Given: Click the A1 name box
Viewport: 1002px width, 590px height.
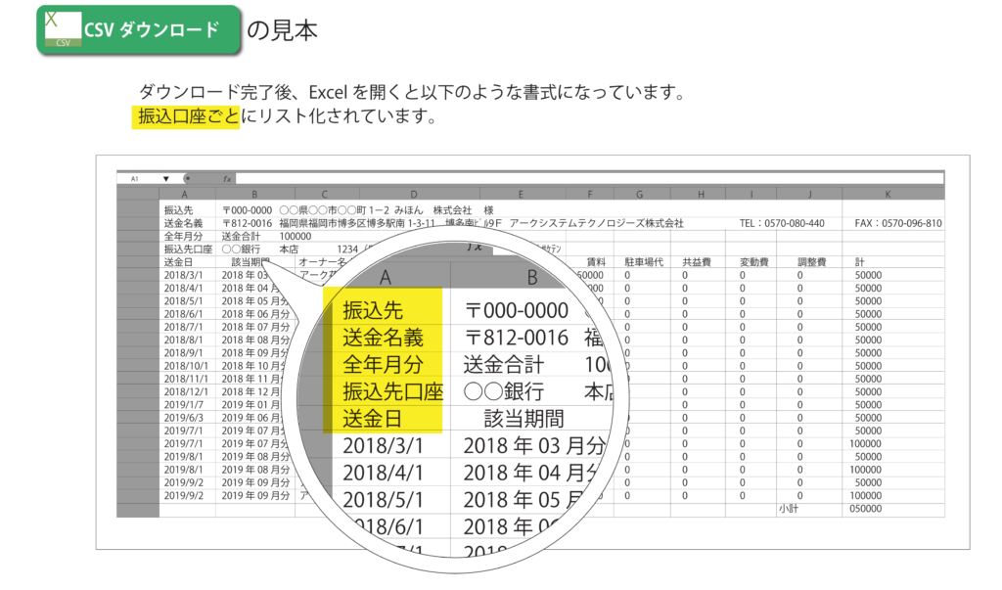Looking at the screenshot, I should coord(135,179).
